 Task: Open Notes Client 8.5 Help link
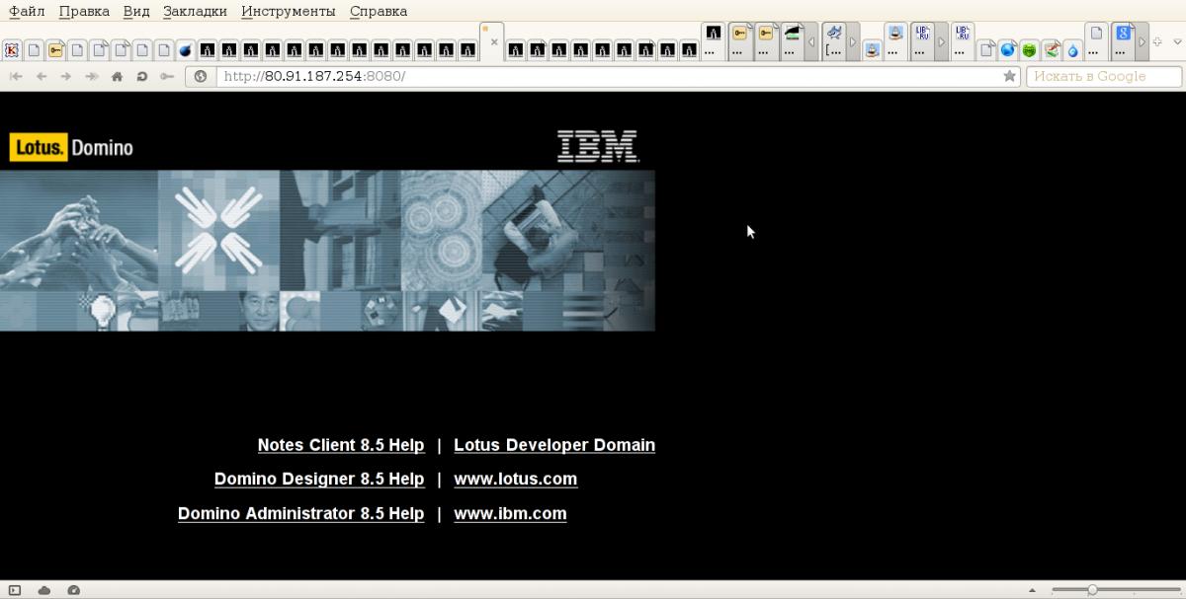coord(341,445)
